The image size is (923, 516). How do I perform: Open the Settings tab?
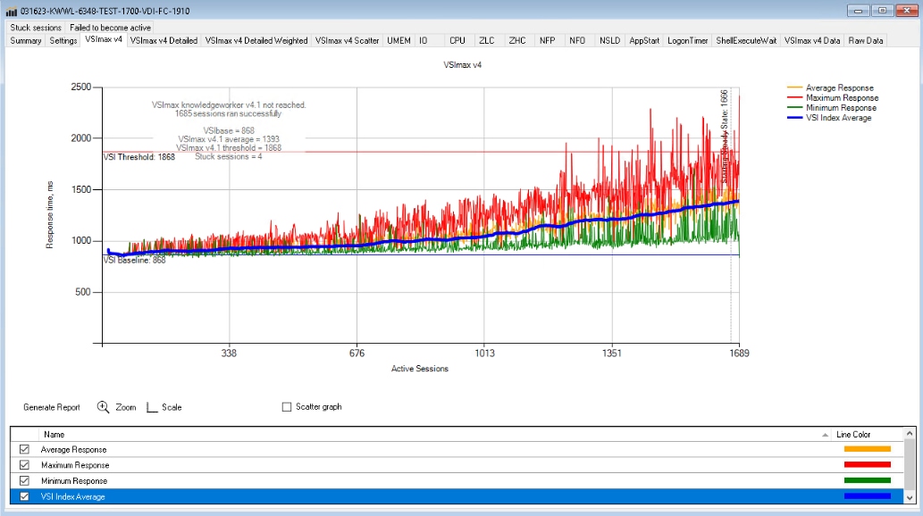(x=62, y=40)
